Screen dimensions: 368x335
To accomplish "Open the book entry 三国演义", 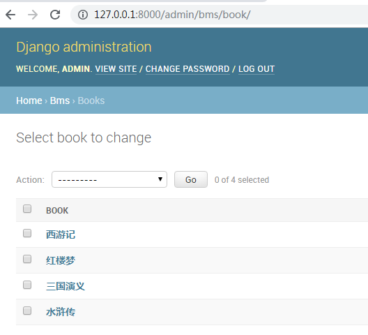I will pyautogui.click(x=66, y=286).
